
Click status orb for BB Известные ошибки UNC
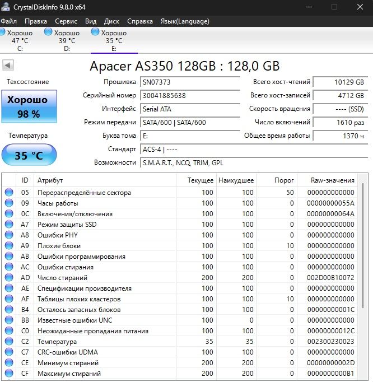[x=9, y=320]
